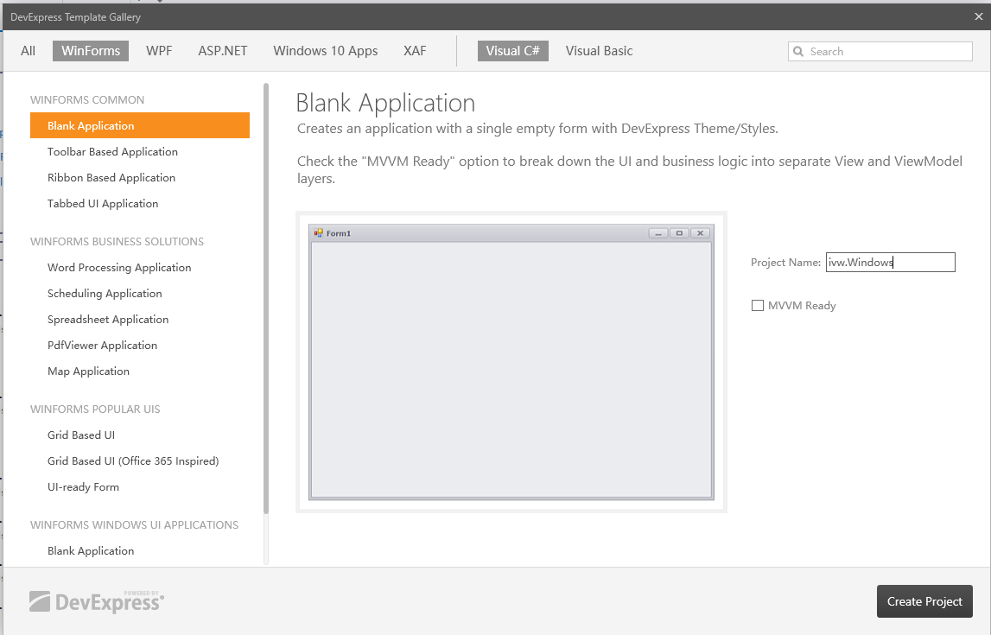Select Blank Application under WinForms Common

(x=140, y=125)
